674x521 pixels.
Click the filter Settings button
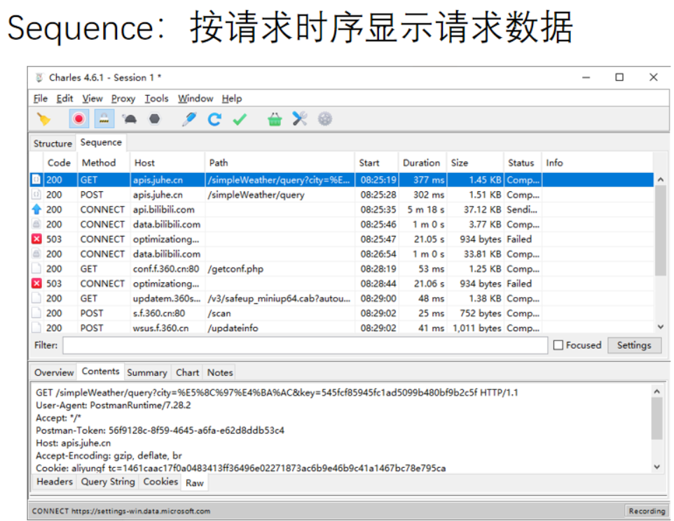(634, 345)
